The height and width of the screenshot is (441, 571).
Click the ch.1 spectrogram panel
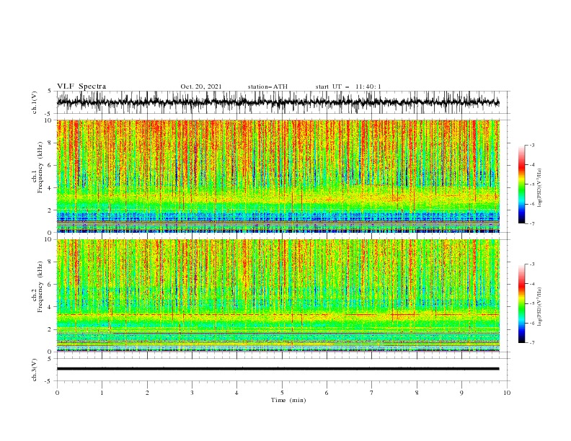pos(278,176)
